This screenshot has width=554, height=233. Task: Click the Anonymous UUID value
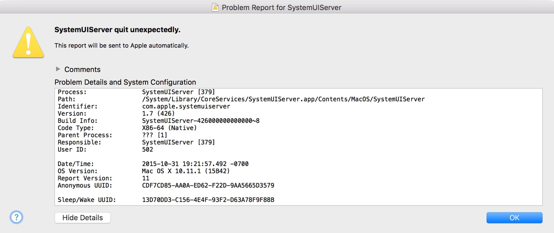click(208, 186)
